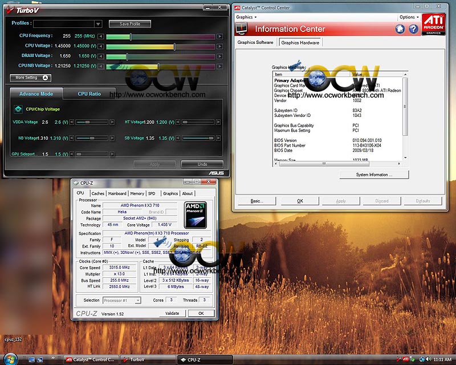The image size is (456, 365).
Task: Open the Graphics Software tab
Action: click(x=255, y=43)
